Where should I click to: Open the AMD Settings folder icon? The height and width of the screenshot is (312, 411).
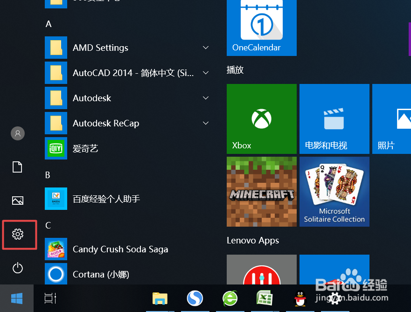(56, 48)
